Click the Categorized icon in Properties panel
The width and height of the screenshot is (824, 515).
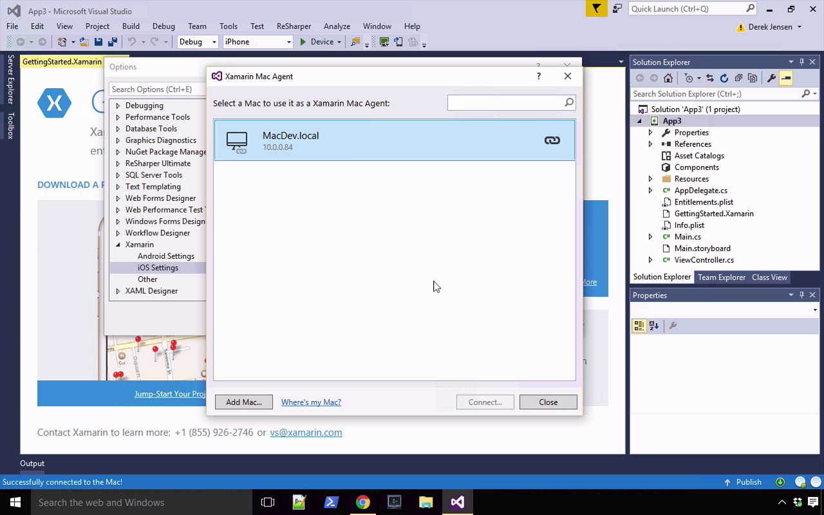coord(639,326)
